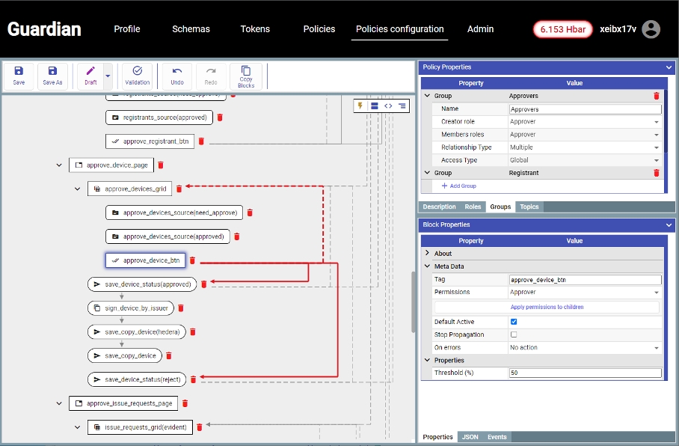Expand the About section
Image resolution: width=679 pixels, height=446 pixels.
[x=428, y=254]
